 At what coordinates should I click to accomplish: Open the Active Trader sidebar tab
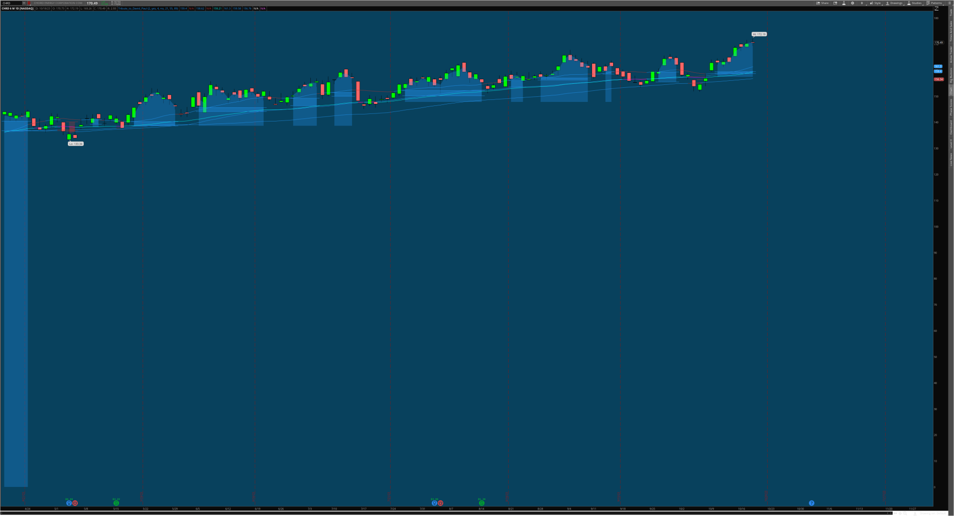[950, 54]
